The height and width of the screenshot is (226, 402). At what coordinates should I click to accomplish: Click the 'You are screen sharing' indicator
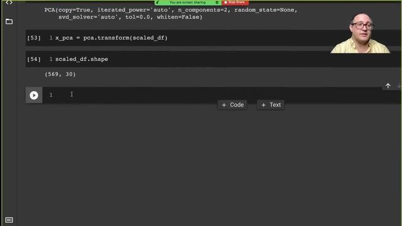(x=187, y=3)
